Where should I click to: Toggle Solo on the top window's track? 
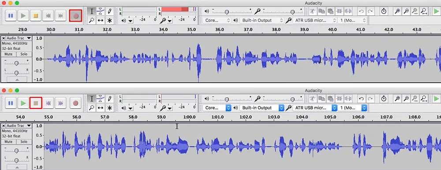click(x=24, y=54)
